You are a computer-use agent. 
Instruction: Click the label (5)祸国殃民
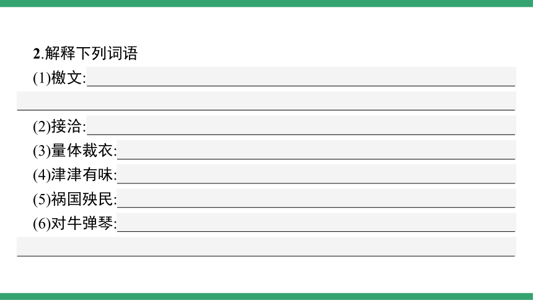pyautogui.click(x=74, y=199)
